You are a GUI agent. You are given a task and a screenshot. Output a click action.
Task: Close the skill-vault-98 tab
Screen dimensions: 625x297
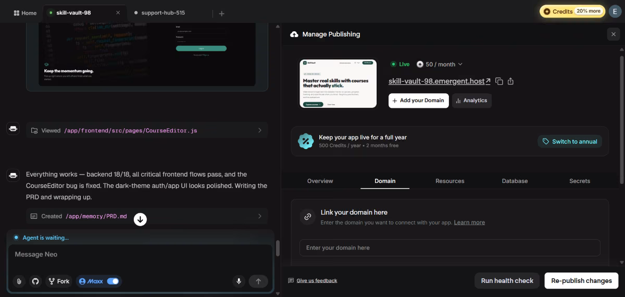(x=118, y=13)
